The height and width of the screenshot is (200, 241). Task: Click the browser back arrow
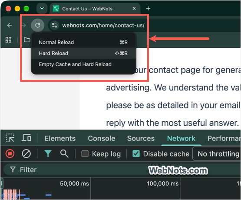10,25
